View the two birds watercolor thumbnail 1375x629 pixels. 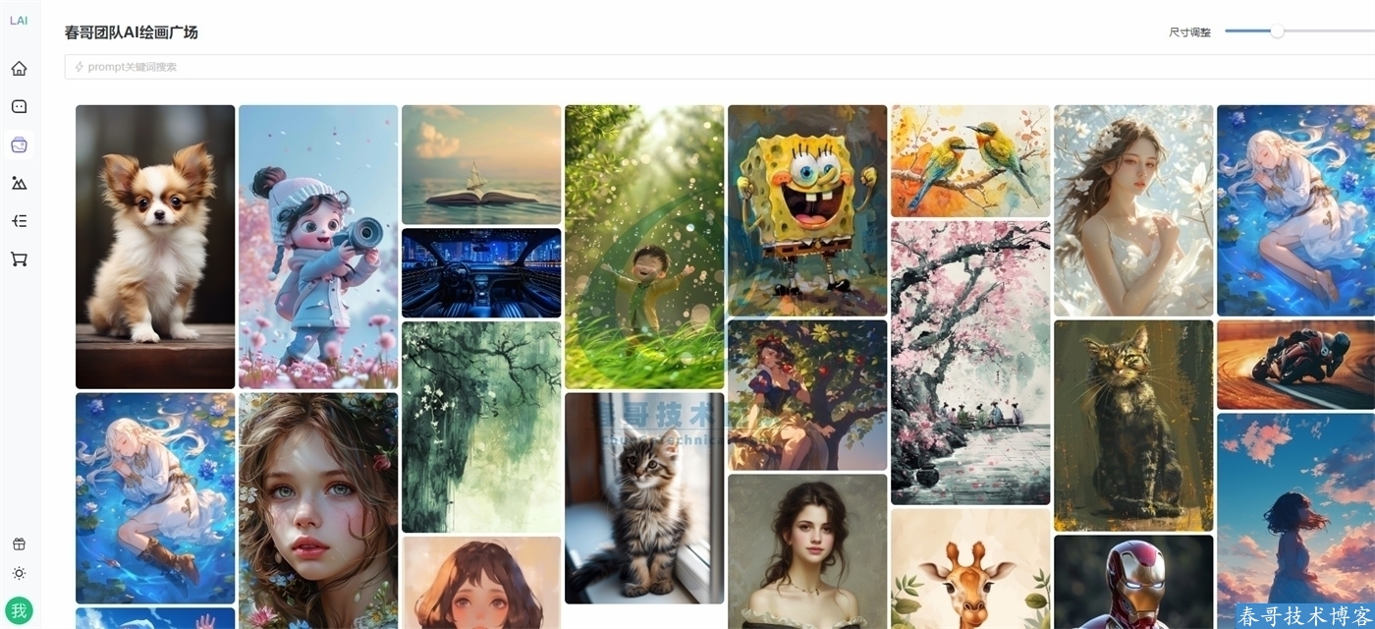[970, 160]
